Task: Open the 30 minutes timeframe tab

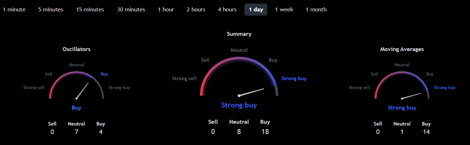Action: (x=131, y=10)
